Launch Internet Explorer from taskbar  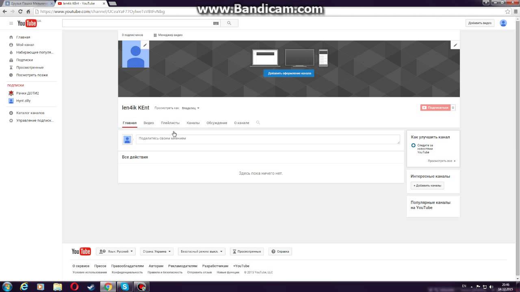tap(24, 287)
